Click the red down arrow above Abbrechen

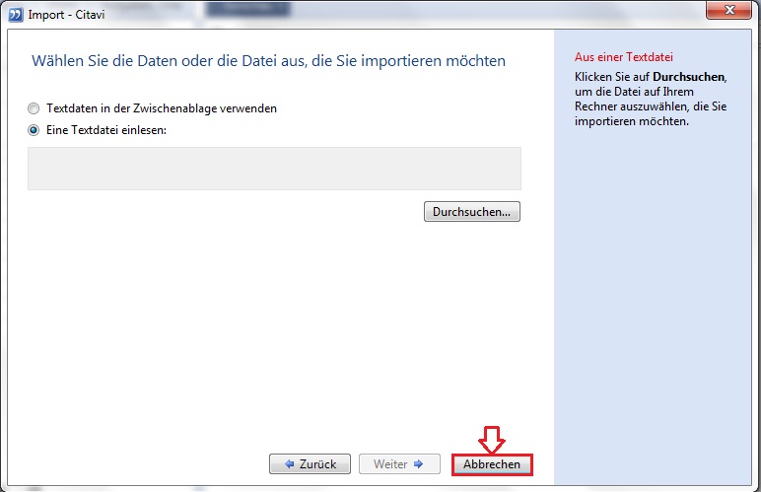click(x=491, y=439)
